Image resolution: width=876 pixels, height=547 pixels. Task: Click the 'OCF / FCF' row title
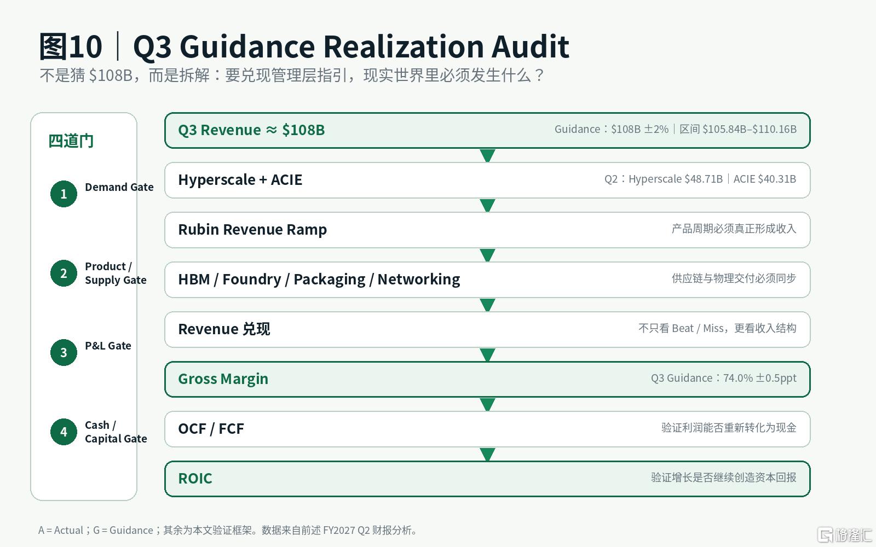(x=211, y=429)
